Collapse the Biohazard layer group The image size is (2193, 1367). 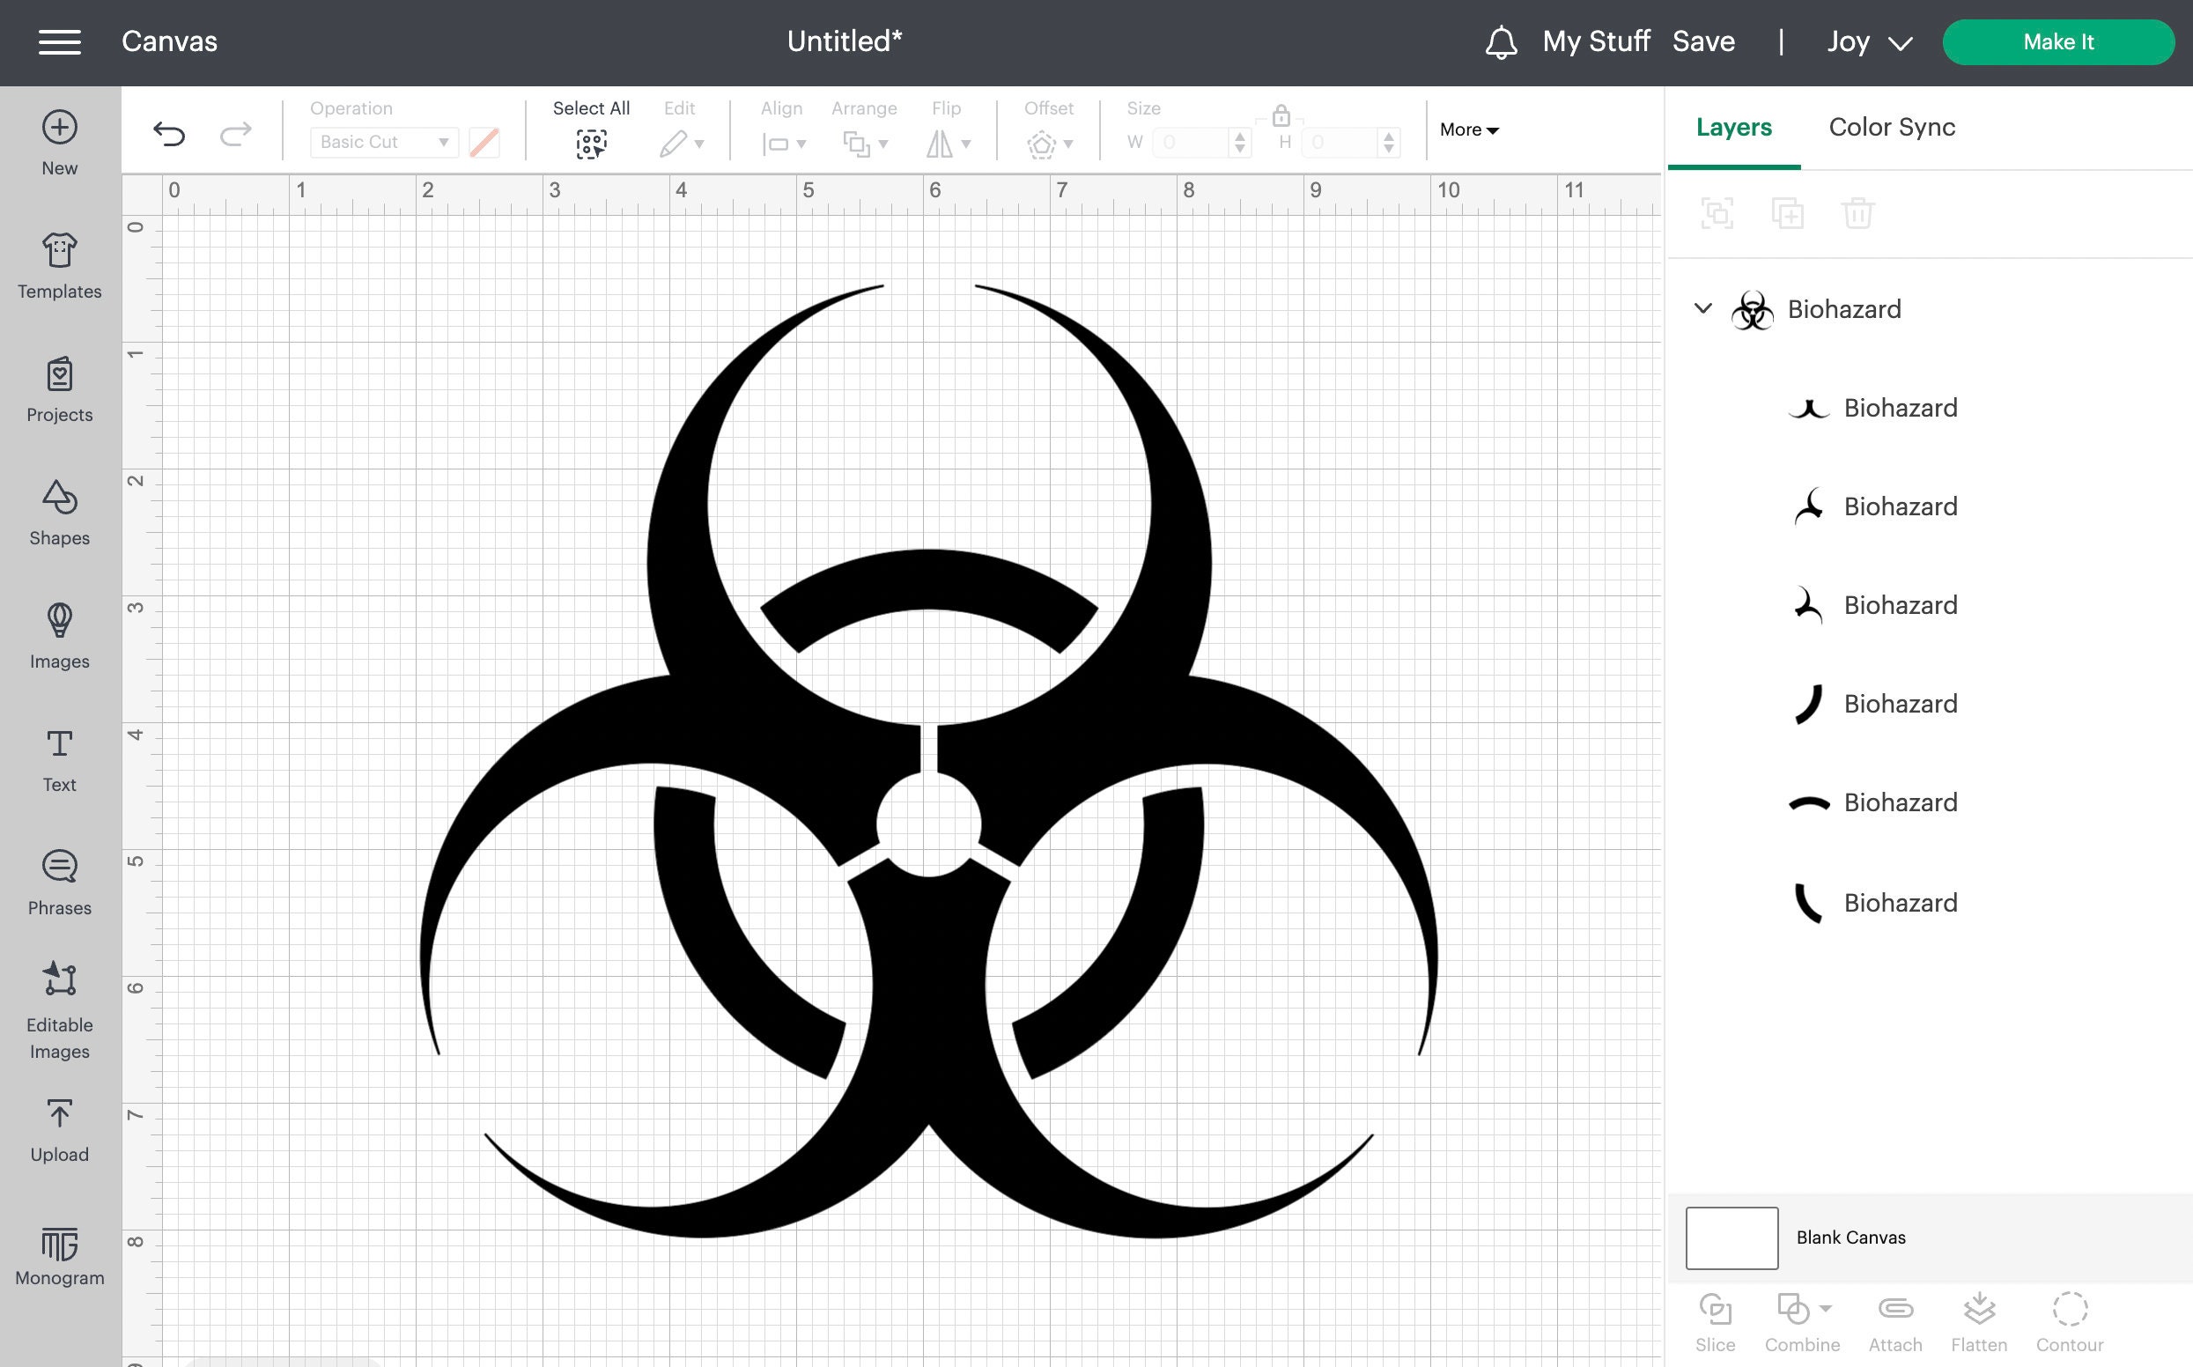tap(1703, 308)
